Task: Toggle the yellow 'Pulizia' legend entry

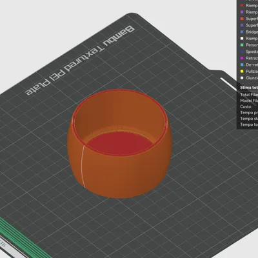Action: (249, 71)
